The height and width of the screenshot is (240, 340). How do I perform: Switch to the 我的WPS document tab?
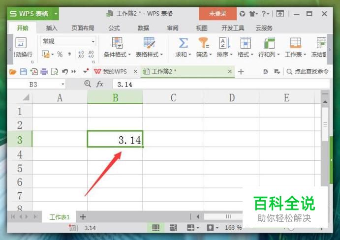point(115,71)
